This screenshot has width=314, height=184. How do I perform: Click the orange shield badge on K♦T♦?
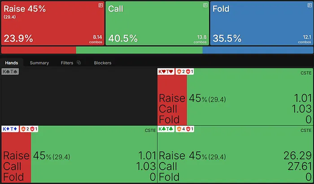23,129
